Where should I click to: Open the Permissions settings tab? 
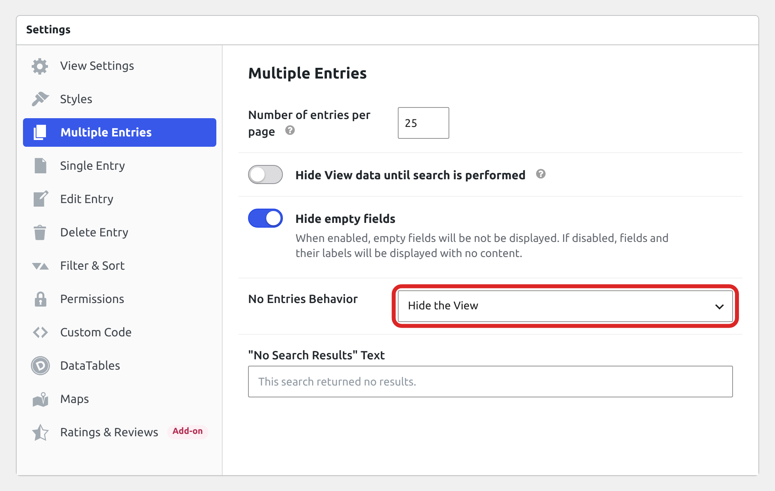(120, 299)
